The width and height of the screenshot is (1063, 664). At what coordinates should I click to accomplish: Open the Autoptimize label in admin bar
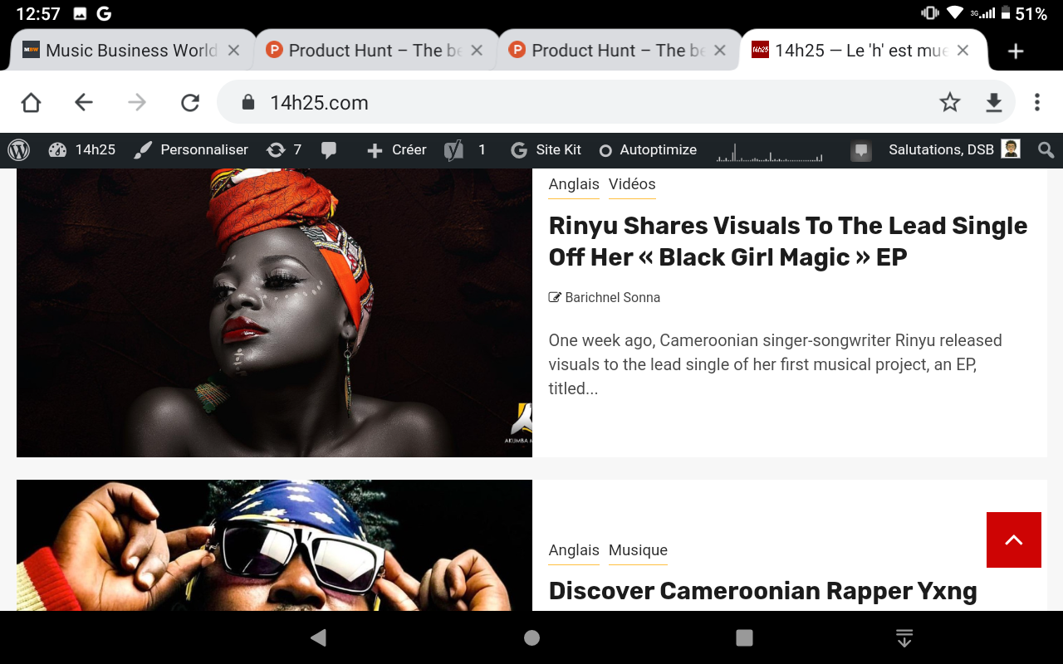tap(659, 150)
